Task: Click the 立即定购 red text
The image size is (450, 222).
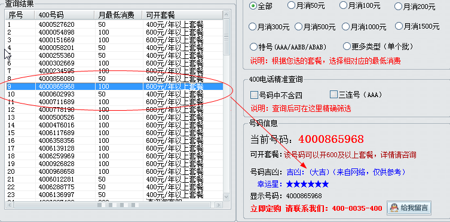Action: [x=265, y=208]
